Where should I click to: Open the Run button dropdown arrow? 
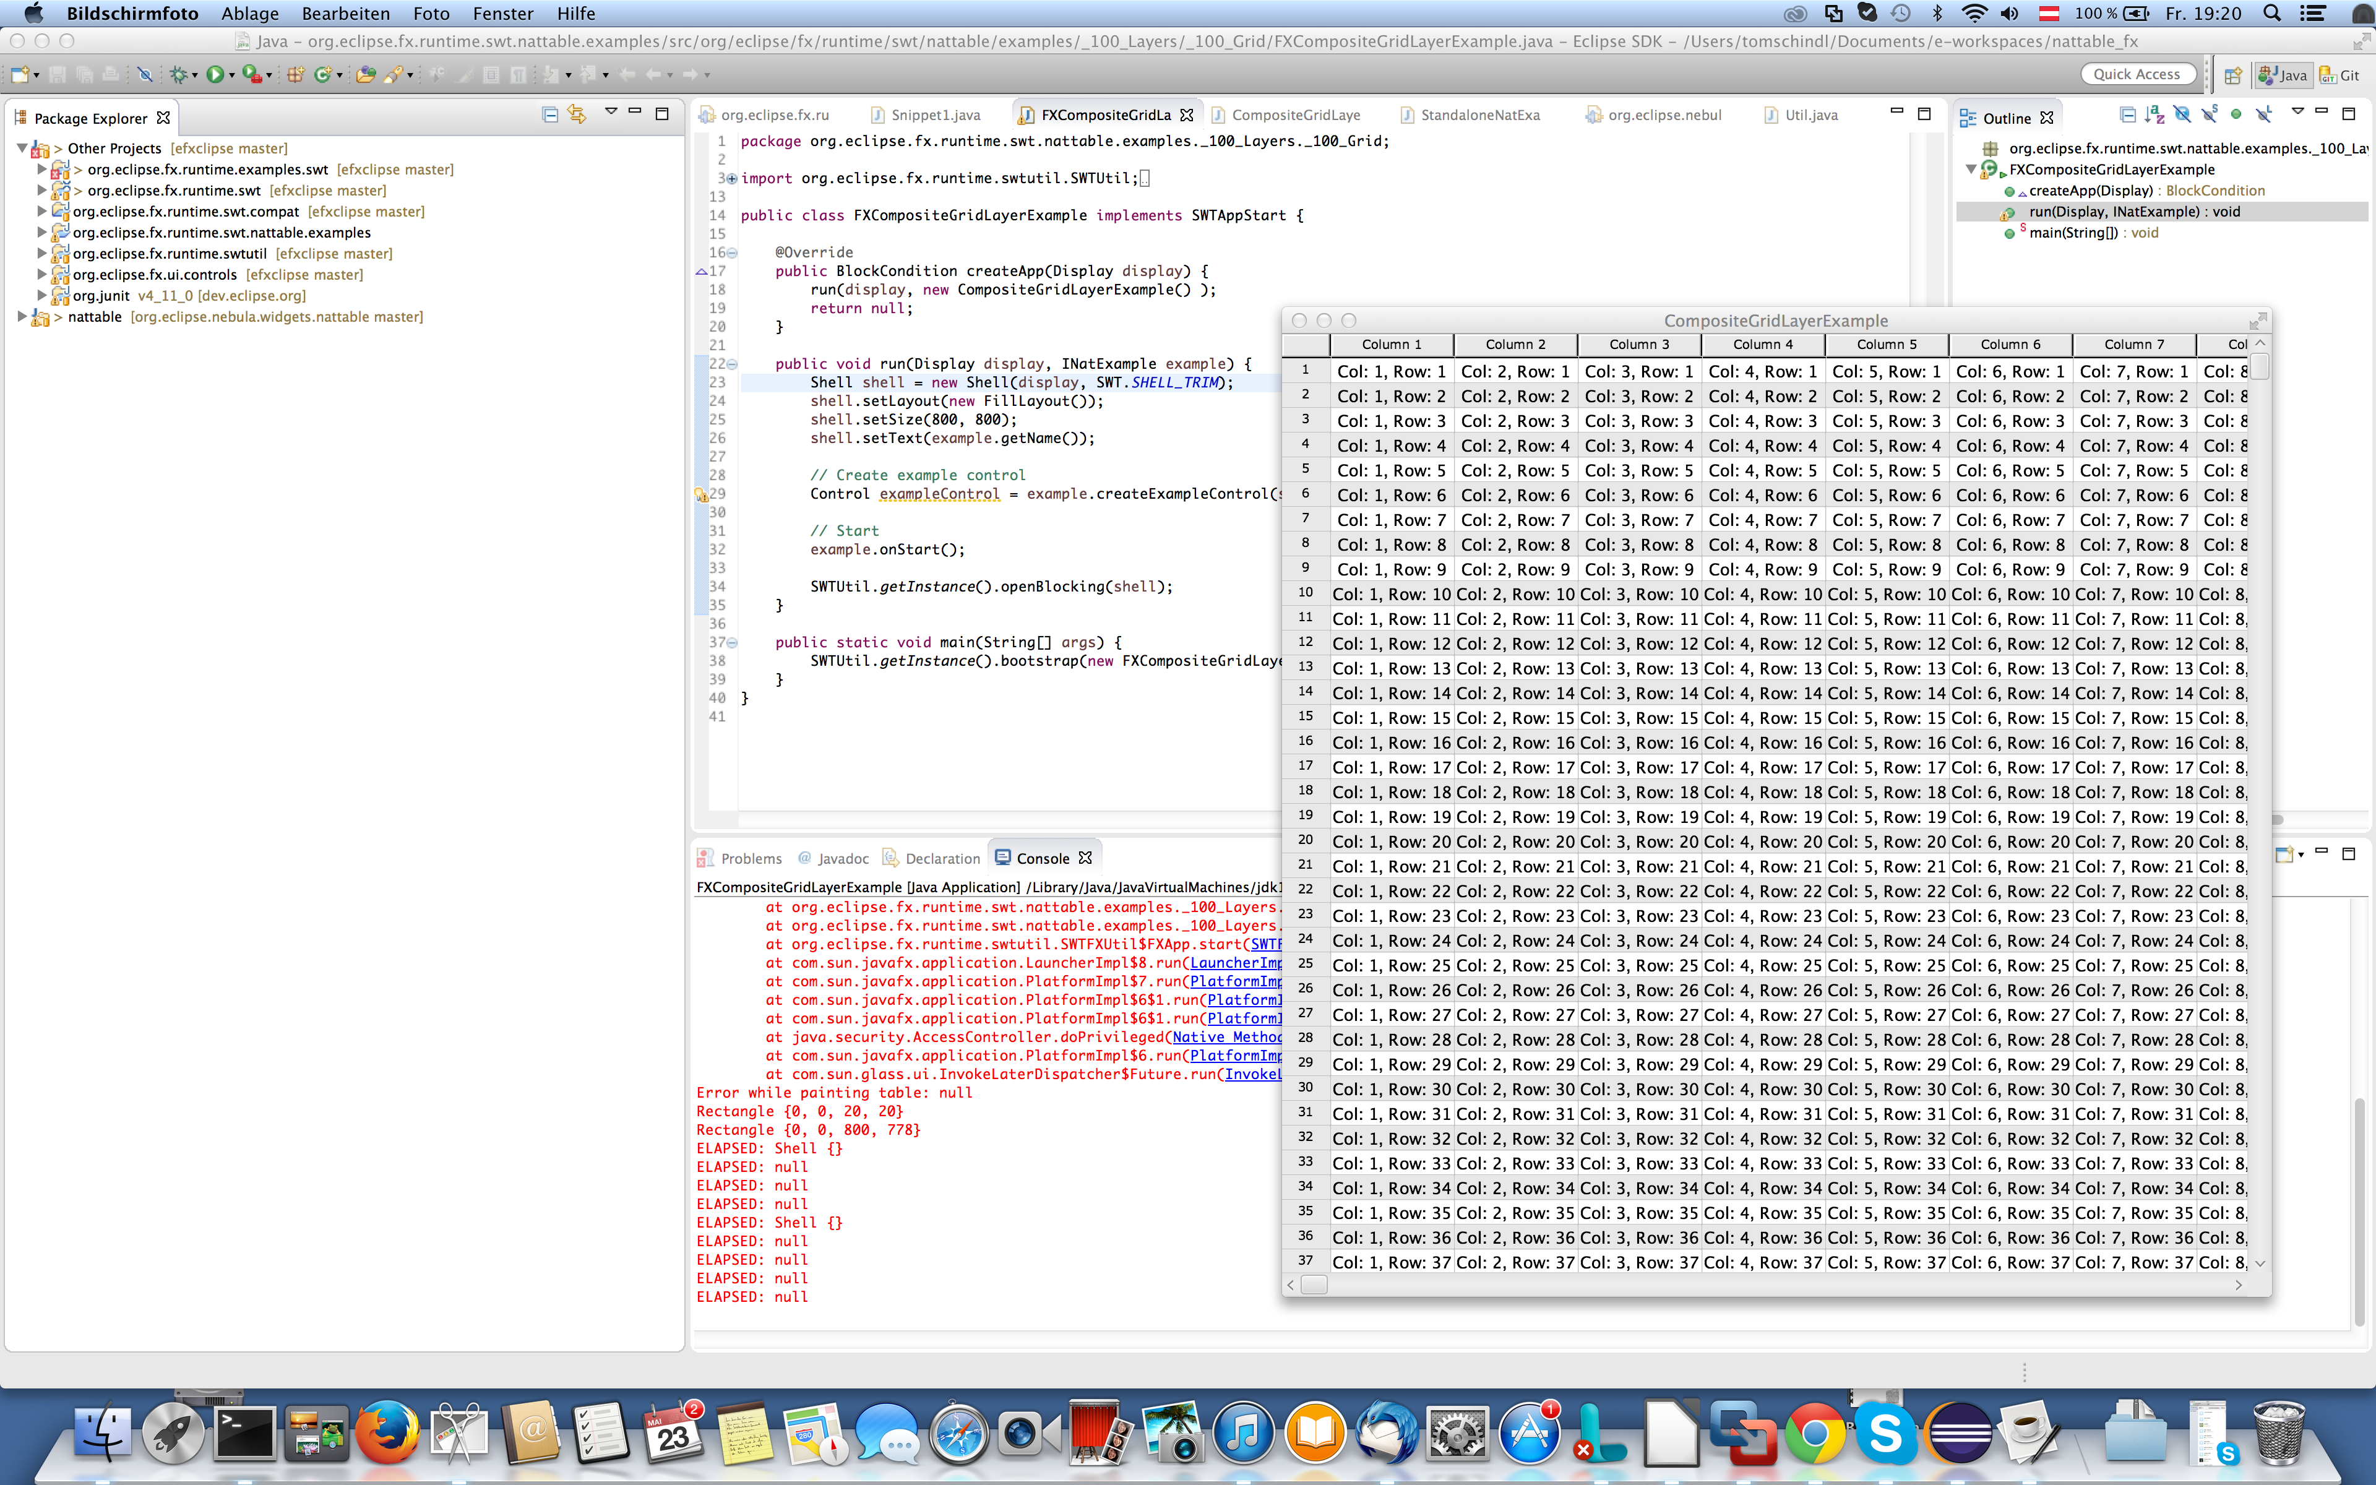(x=231, y=75)
